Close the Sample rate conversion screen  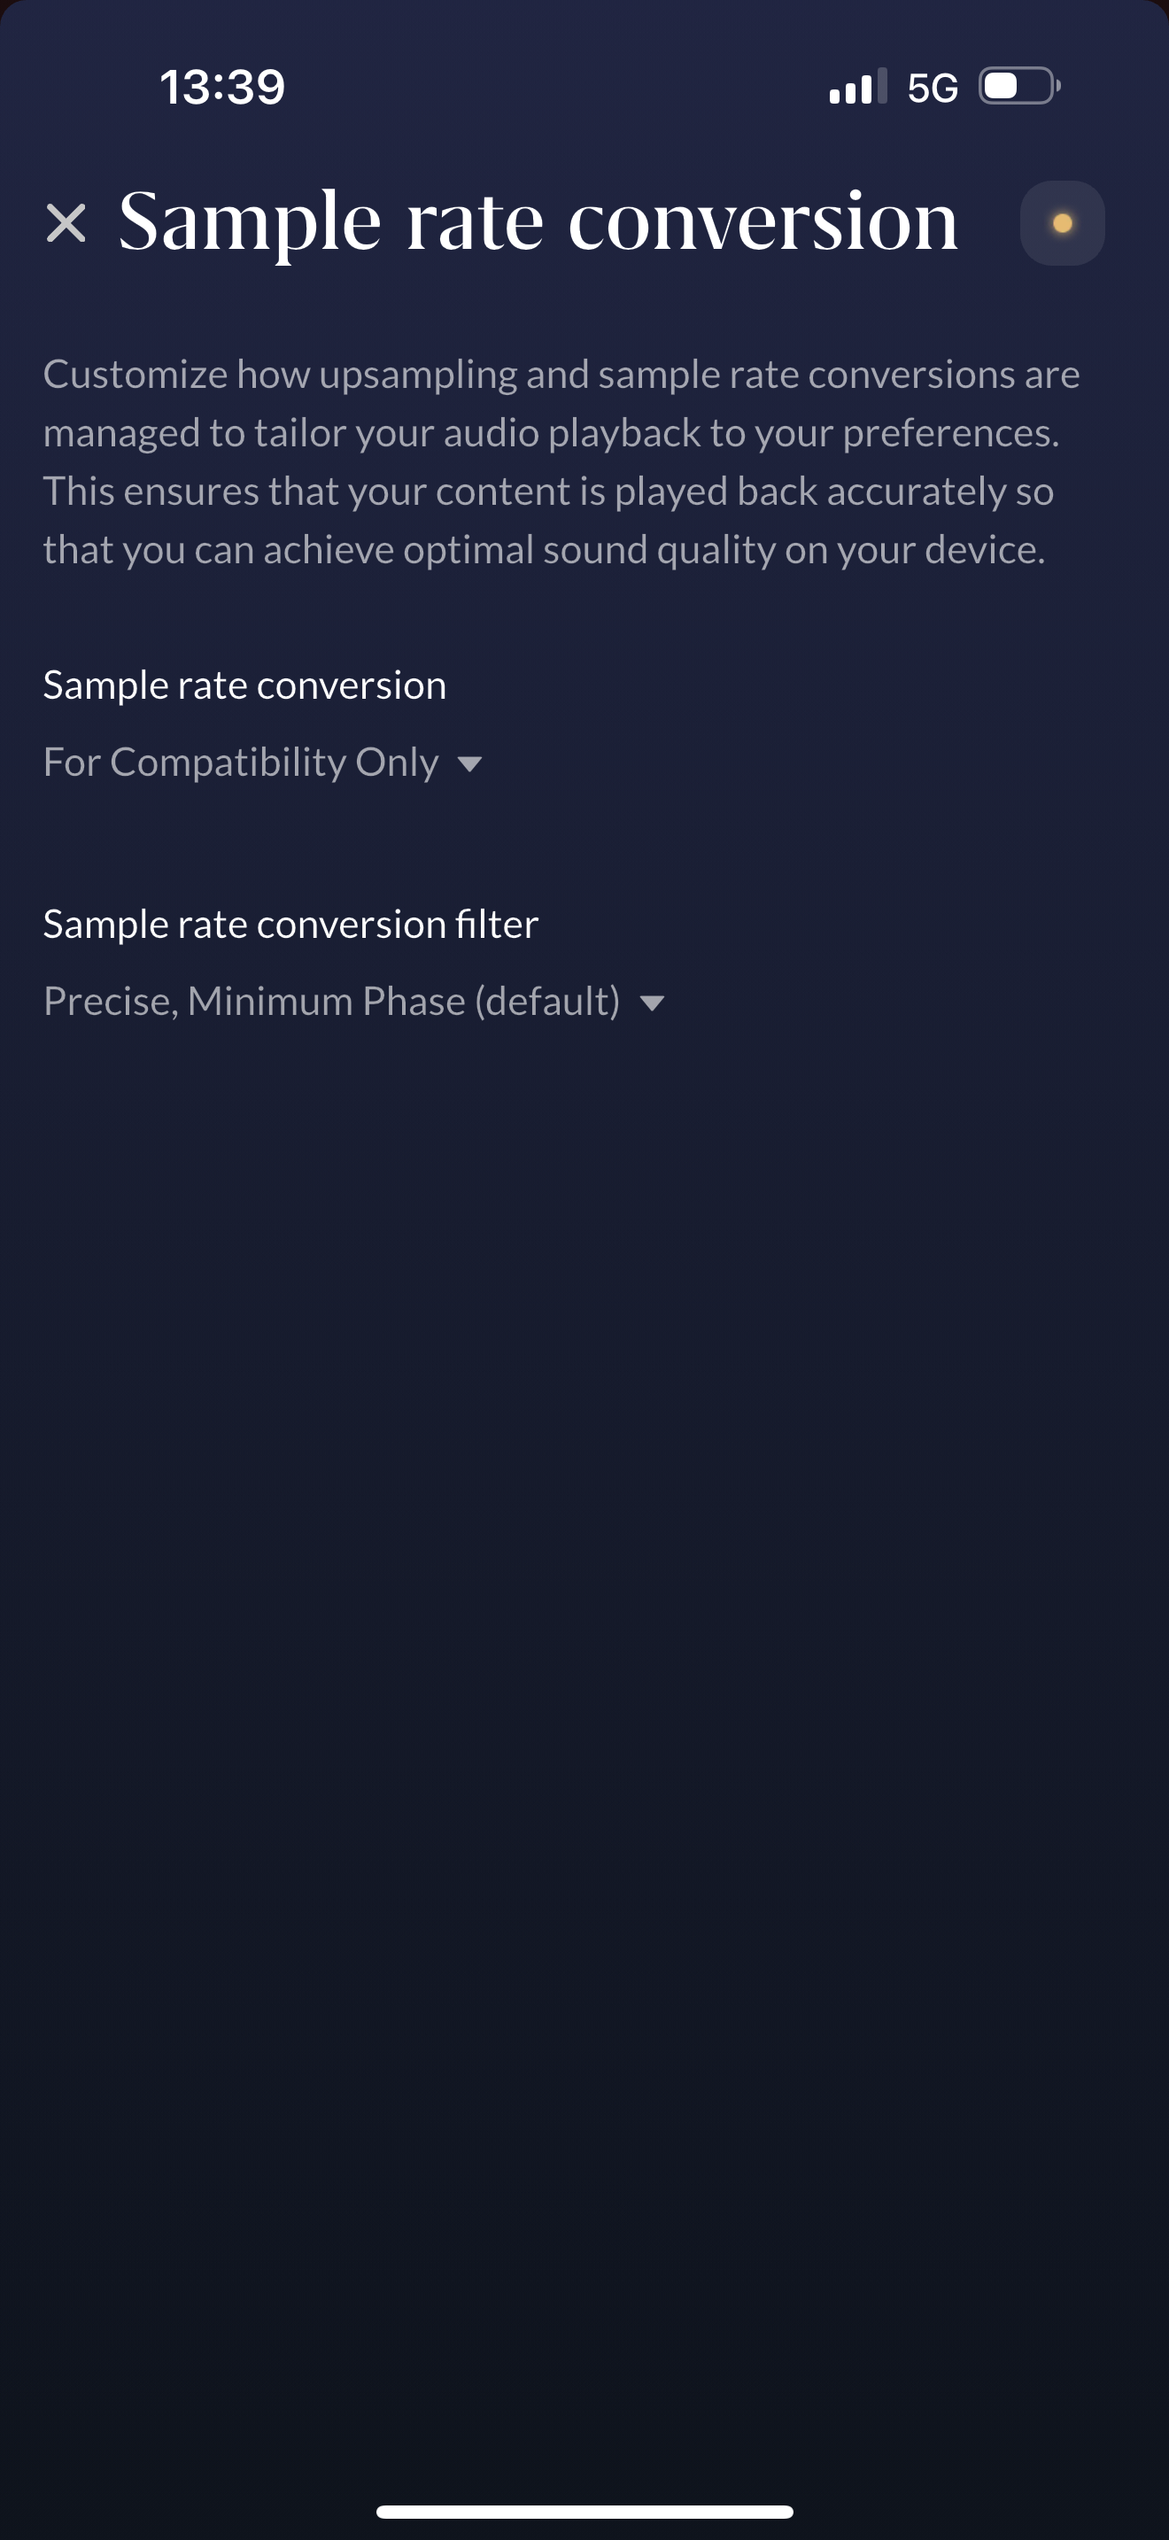(x=66, y=223)
